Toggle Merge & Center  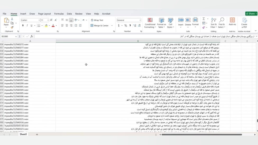[100, 25]
